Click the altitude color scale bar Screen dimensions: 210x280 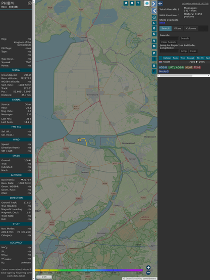[x=89, y=270]
